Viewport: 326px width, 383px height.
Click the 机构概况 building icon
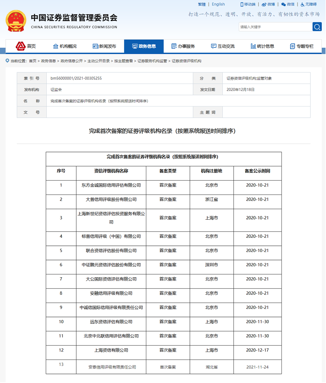[x=56, y=46]
